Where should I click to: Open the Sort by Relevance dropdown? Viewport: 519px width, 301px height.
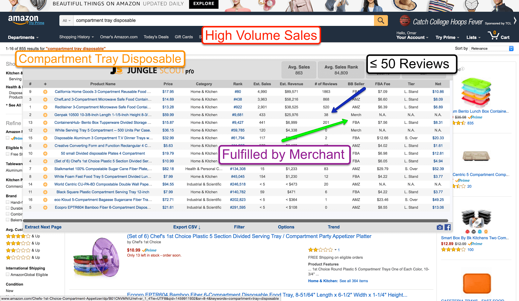coord(491,49)
